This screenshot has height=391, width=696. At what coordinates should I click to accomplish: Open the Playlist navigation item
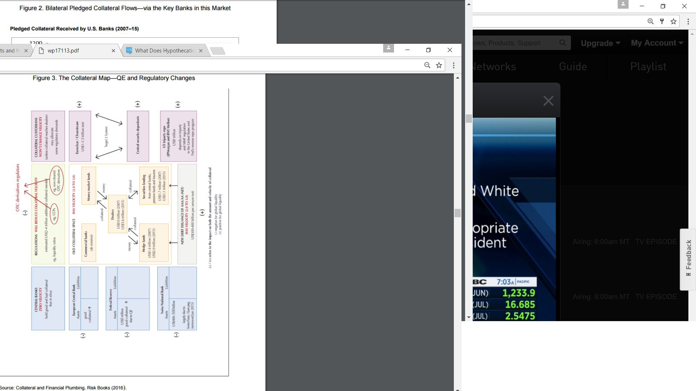tap(648, 67)
